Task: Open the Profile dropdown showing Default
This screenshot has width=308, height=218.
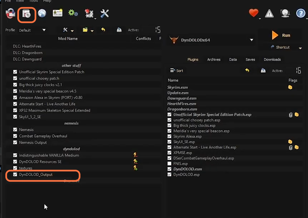Action: pos(32,30)
